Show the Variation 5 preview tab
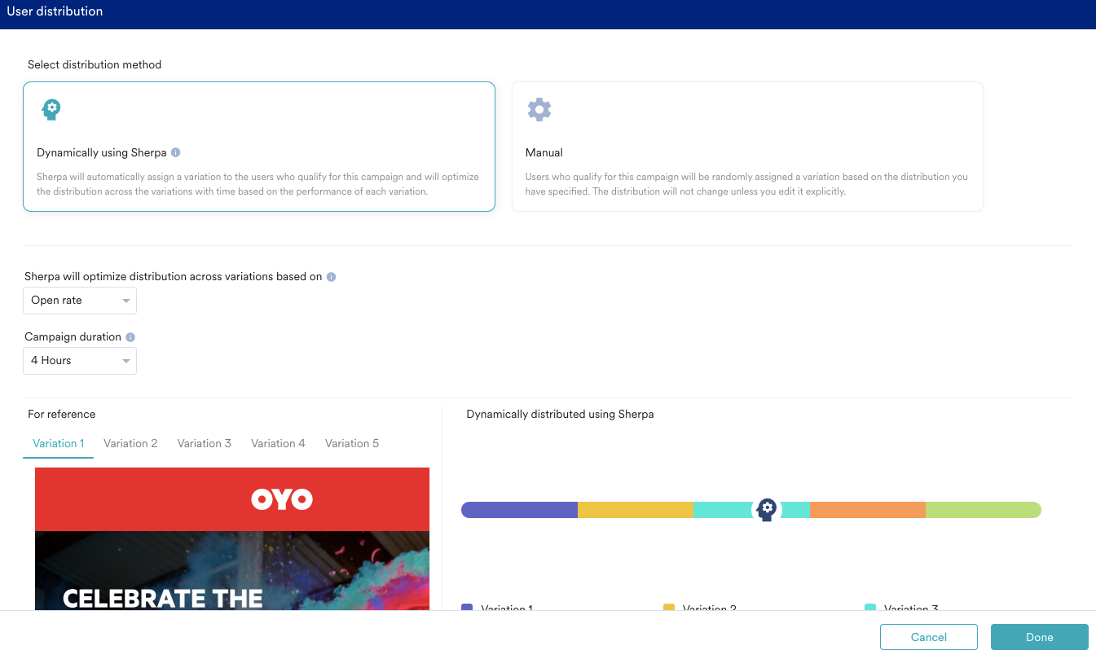The width and height of the screenshot is (1096, 659). 352,443
